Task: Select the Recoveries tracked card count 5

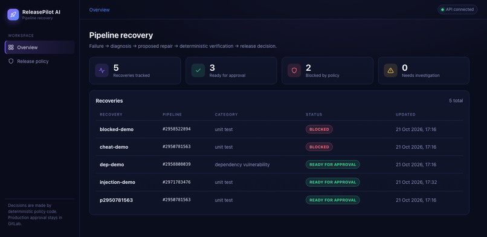Action: point(116,68)
